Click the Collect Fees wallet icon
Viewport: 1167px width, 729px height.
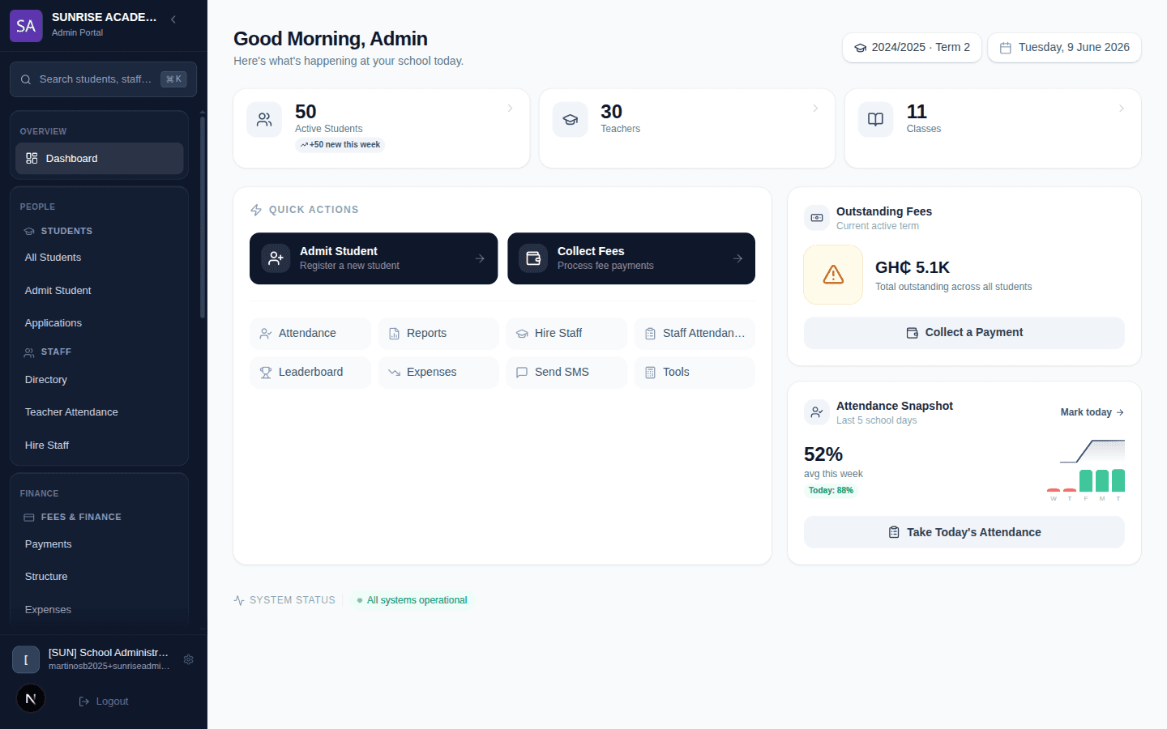[x=533, y=258]
